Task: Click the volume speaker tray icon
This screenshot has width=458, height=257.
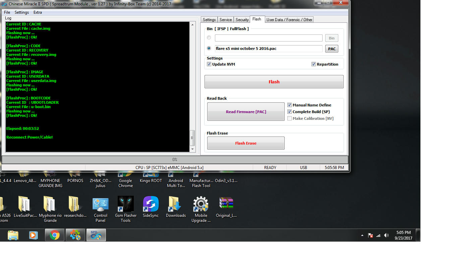Action: point(386,235)
